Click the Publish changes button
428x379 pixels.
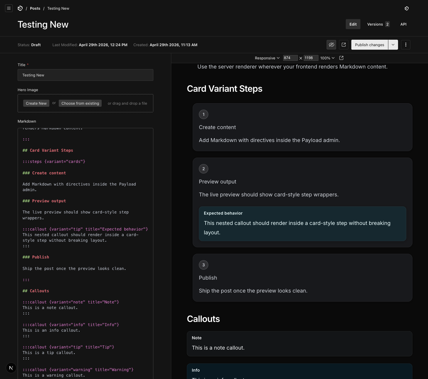[x=370, y=45]
